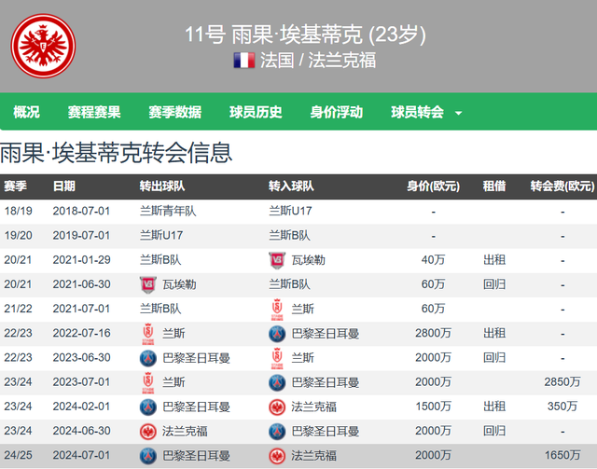
Task: Click 巴黎圣日耳曼 origin team in 2024-07-01 row
Action: tap(196, 456)
